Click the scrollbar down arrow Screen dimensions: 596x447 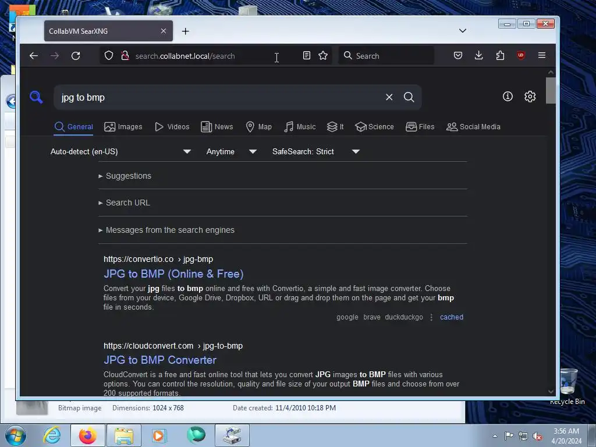tap(551, 392)
